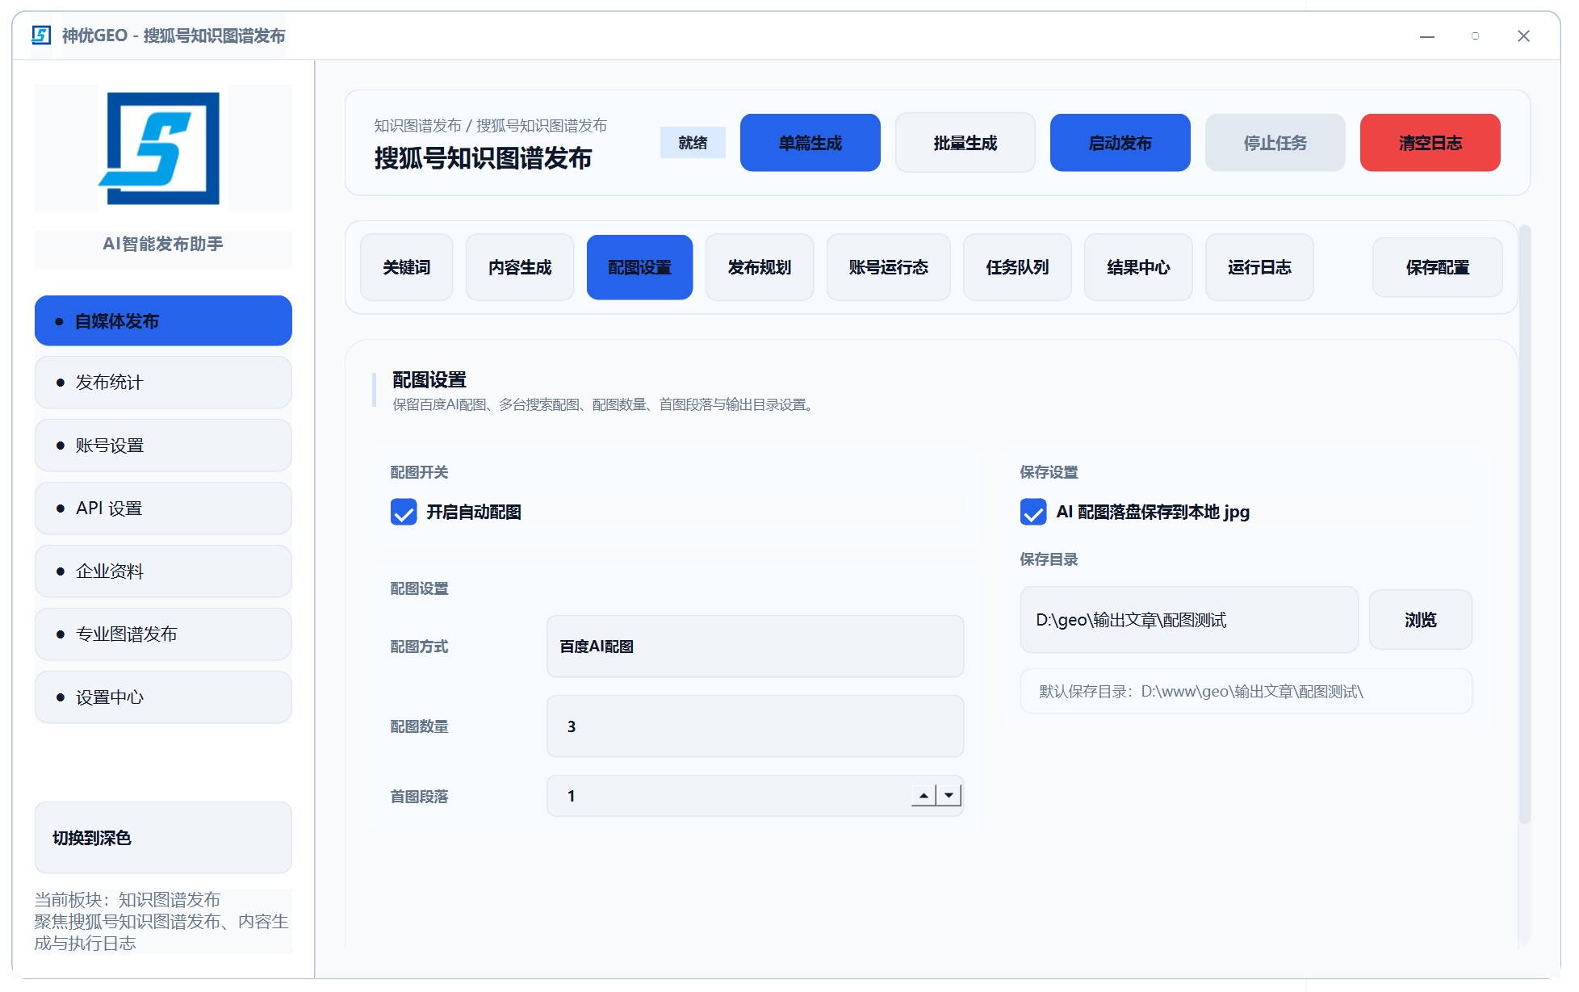The image size is (1579, 992).
Task: Click the 就绪 status badge
Action: (693, 143)
